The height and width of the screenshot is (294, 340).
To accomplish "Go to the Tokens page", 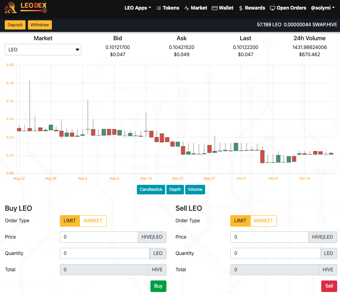I will click(x=168, y=8).
